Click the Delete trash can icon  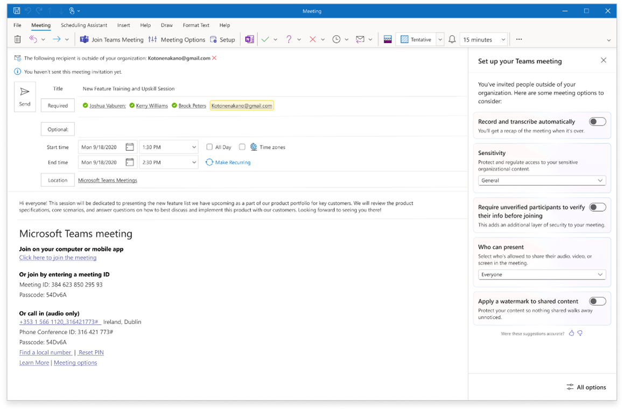(18, 39)
